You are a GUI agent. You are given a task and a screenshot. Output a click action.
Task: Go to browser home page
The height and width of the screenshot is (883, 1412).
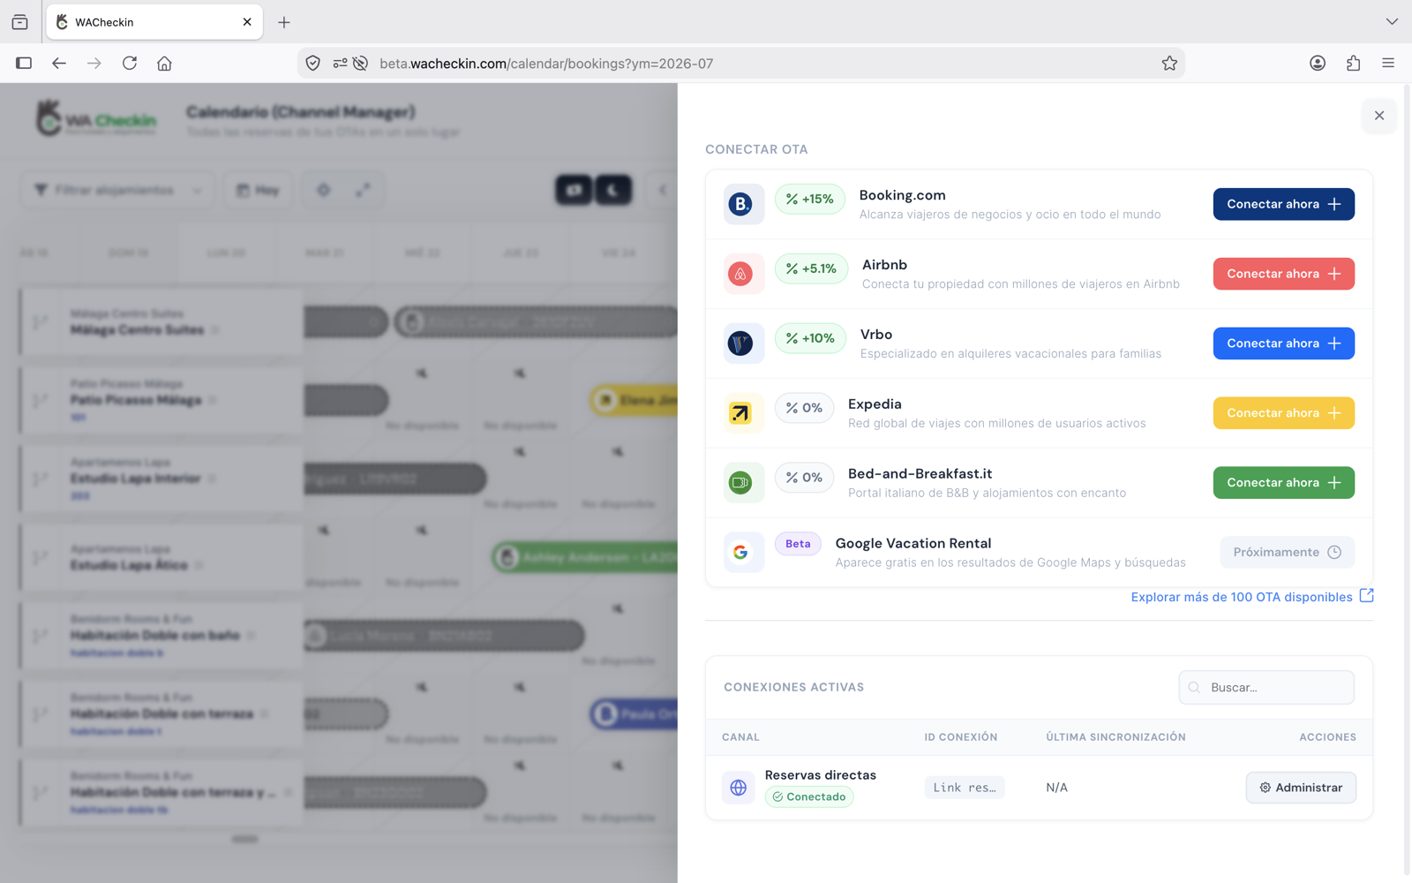click(164, 64)
